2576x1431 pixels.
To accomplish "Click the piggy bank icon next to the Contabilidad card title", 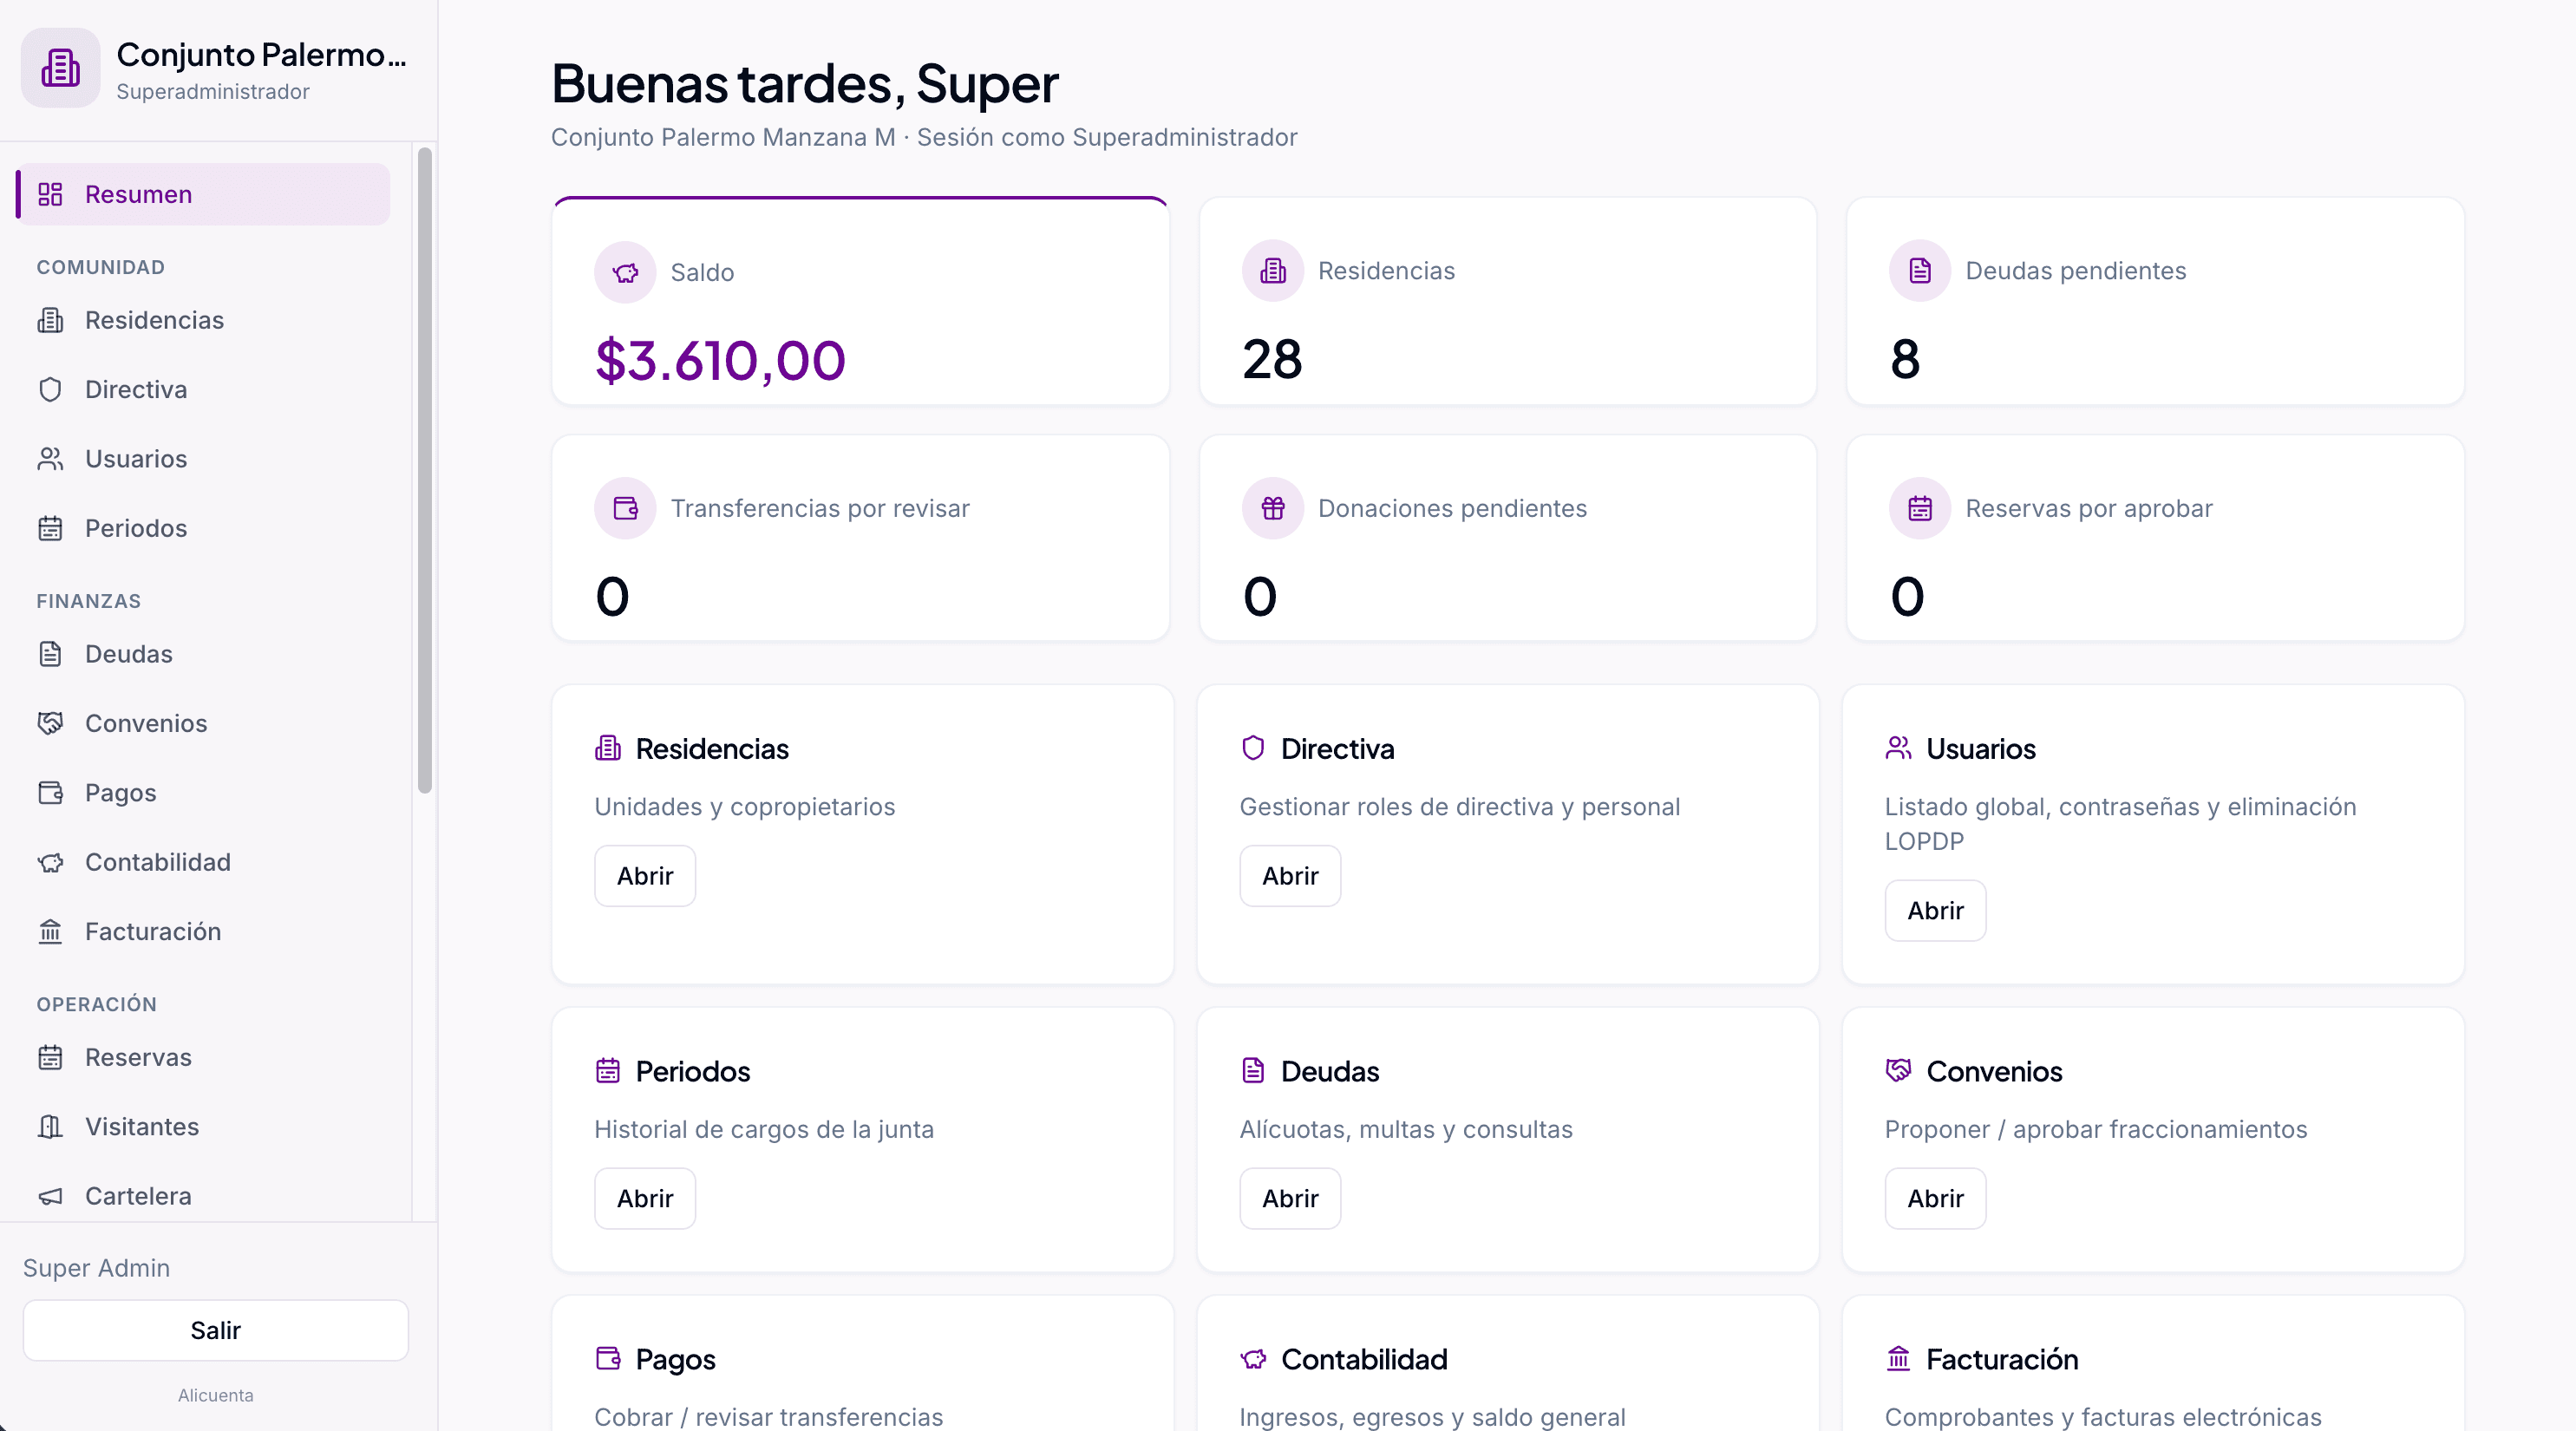I will (x=1253, y=1359).
